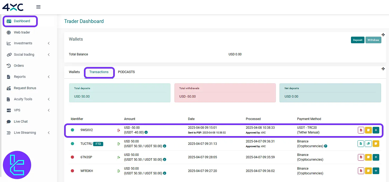The width and height of the screenshot is (389, 182).
Task: Click identifier 9WSXV2
Action: click(87, 130)
